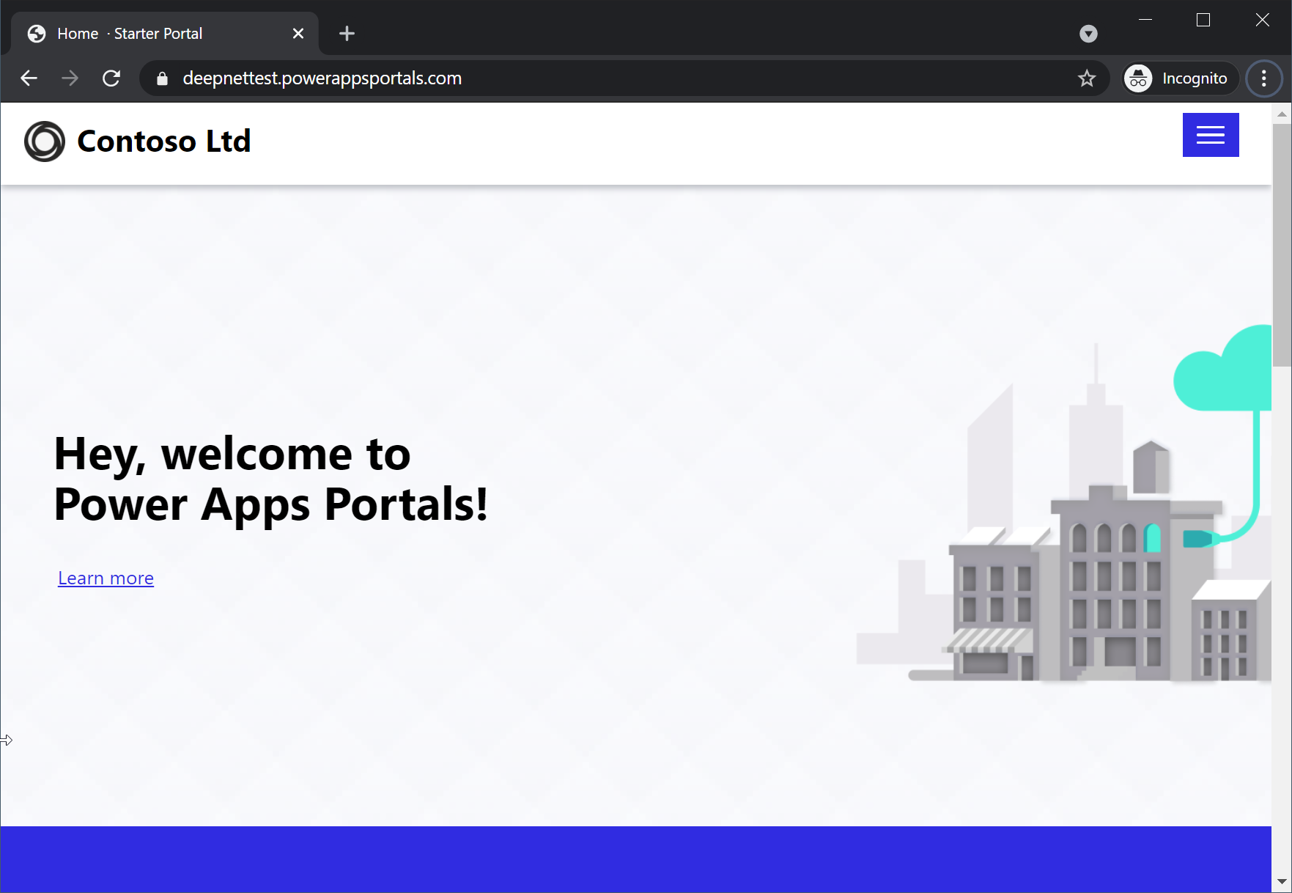
Task: Go back to the previous page
Action: pyautogui.click(x=29, y=78)
